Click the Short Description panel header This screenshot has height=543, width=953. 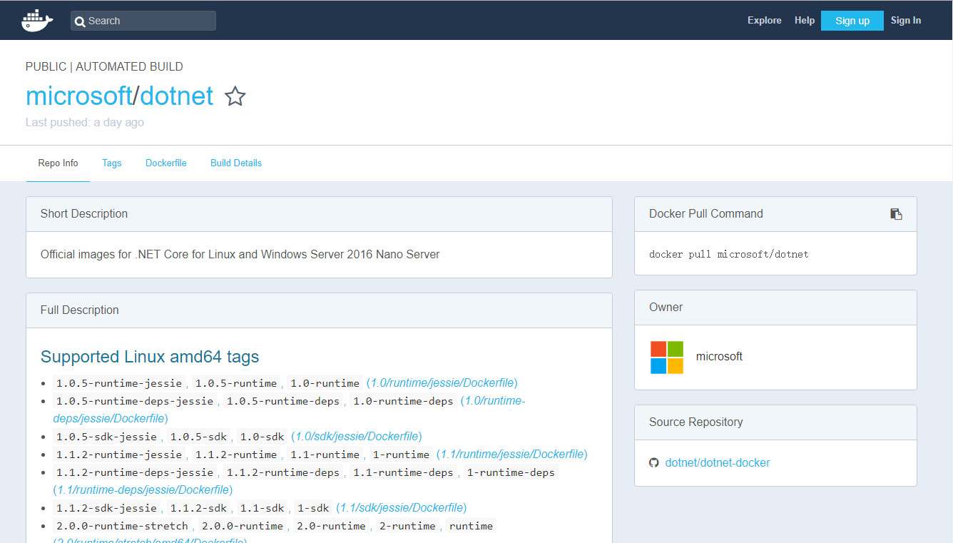319,214
